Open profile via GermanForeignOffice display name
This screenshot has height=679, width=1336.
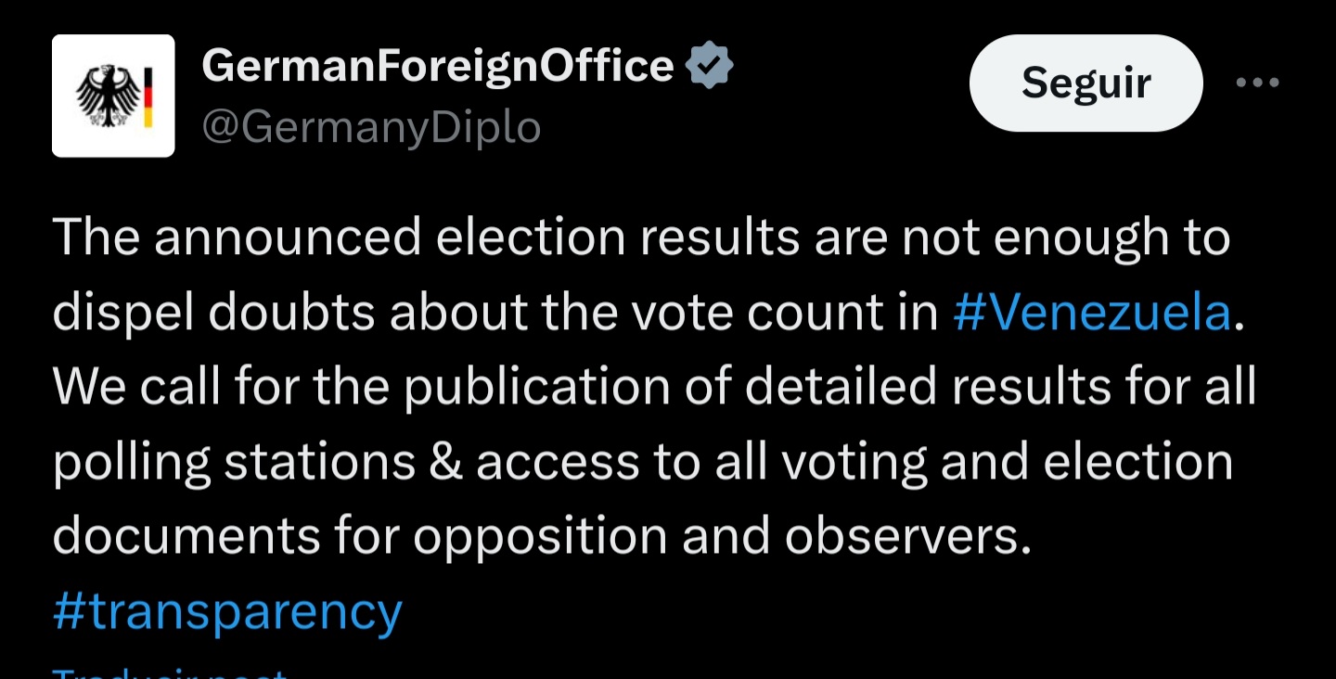[x=437, y=66]
